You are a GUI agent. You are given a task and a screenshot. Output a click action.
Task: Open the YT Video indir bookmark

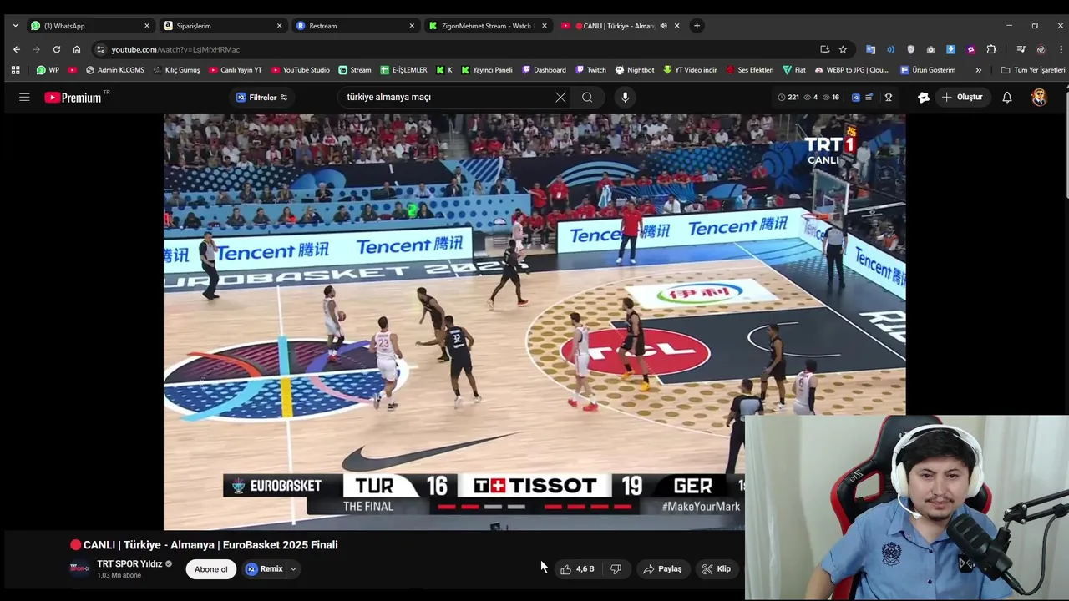coord(690,70)
